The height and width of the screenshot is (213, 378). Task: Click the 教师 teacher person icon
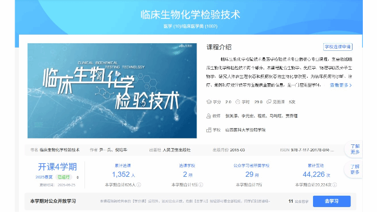tap(208, 116)
